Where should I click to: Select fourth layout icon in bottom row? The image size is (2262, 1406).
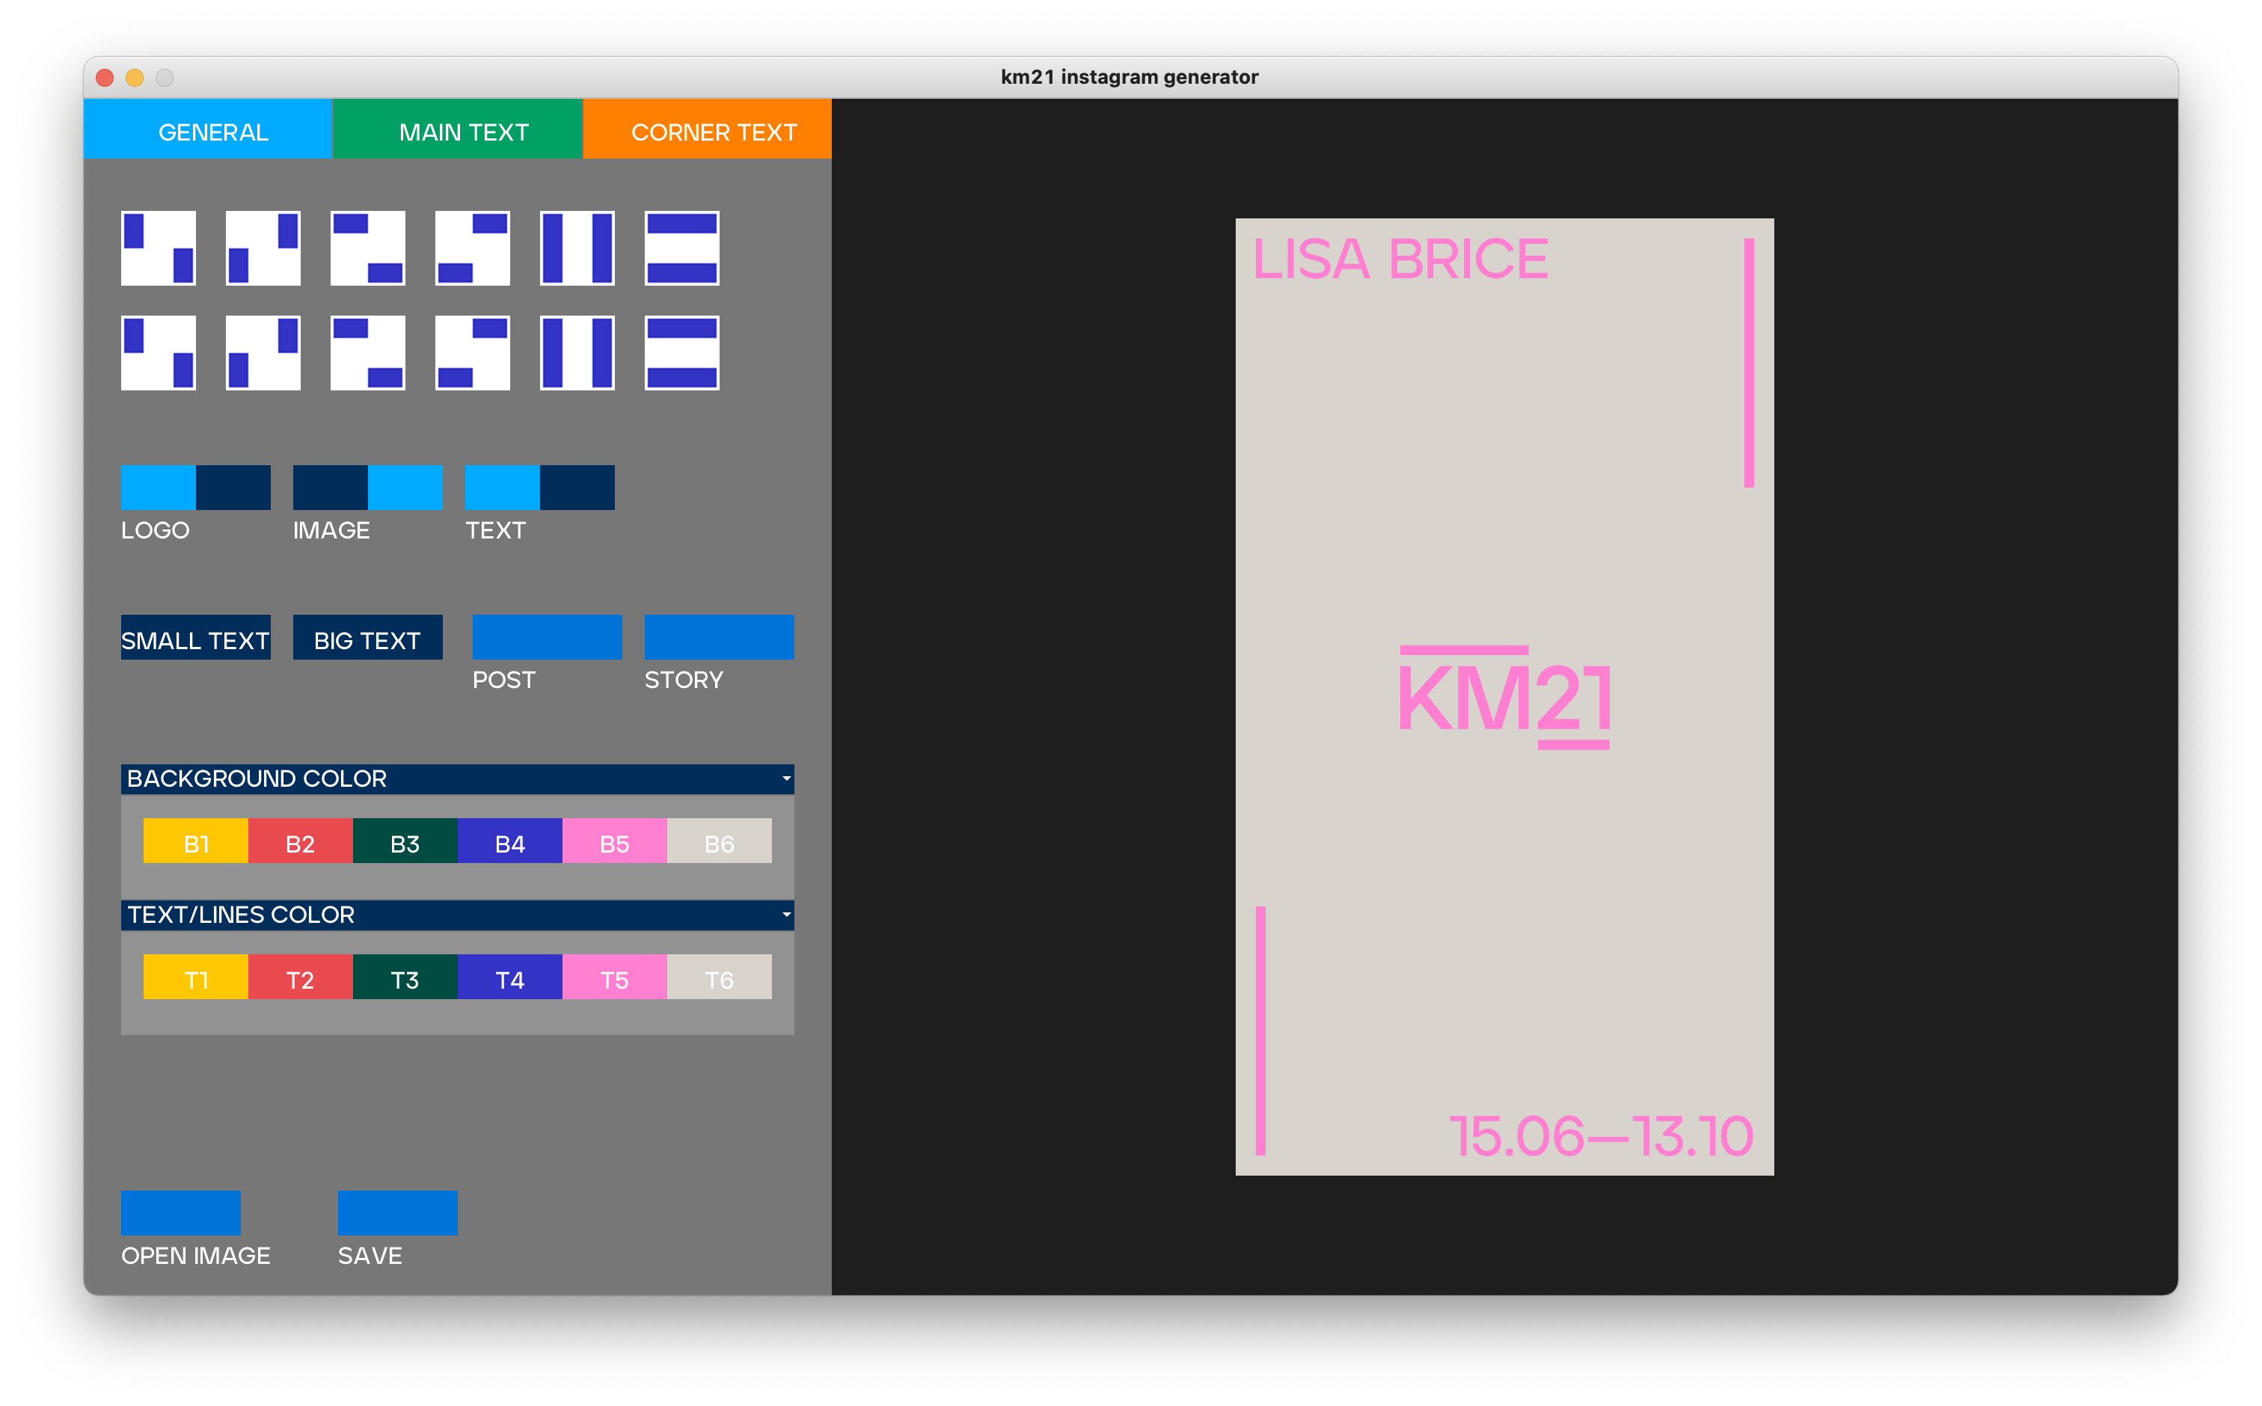tap(473, 352)
